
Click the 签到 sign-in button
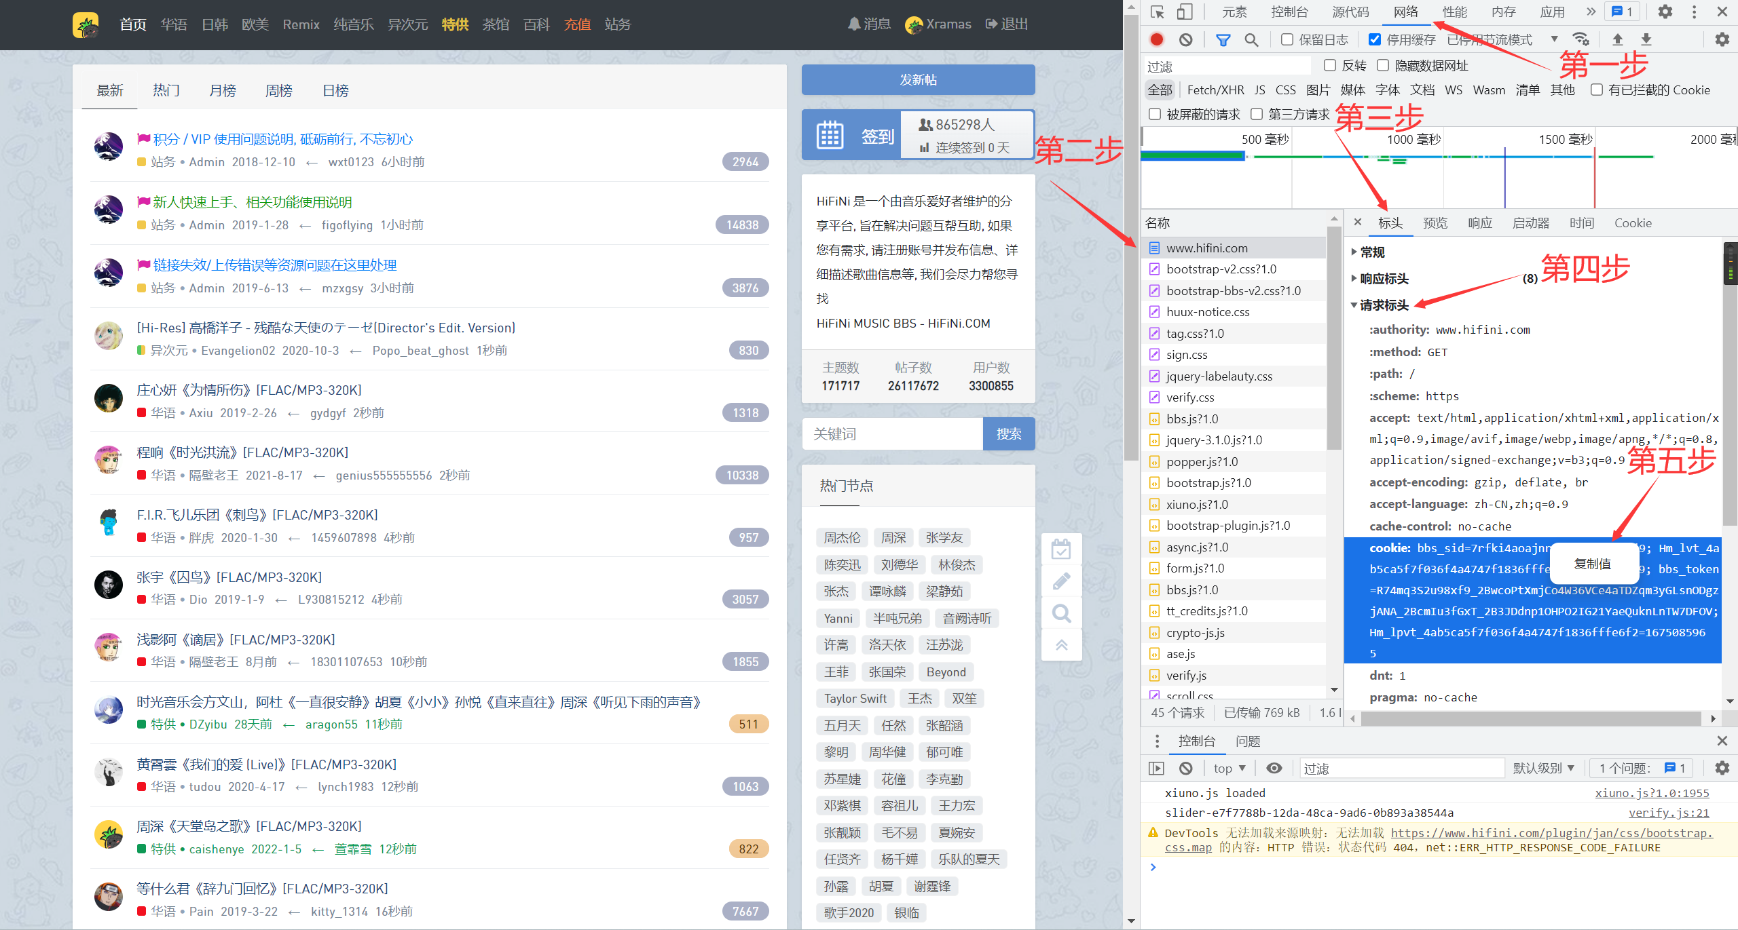852,136
